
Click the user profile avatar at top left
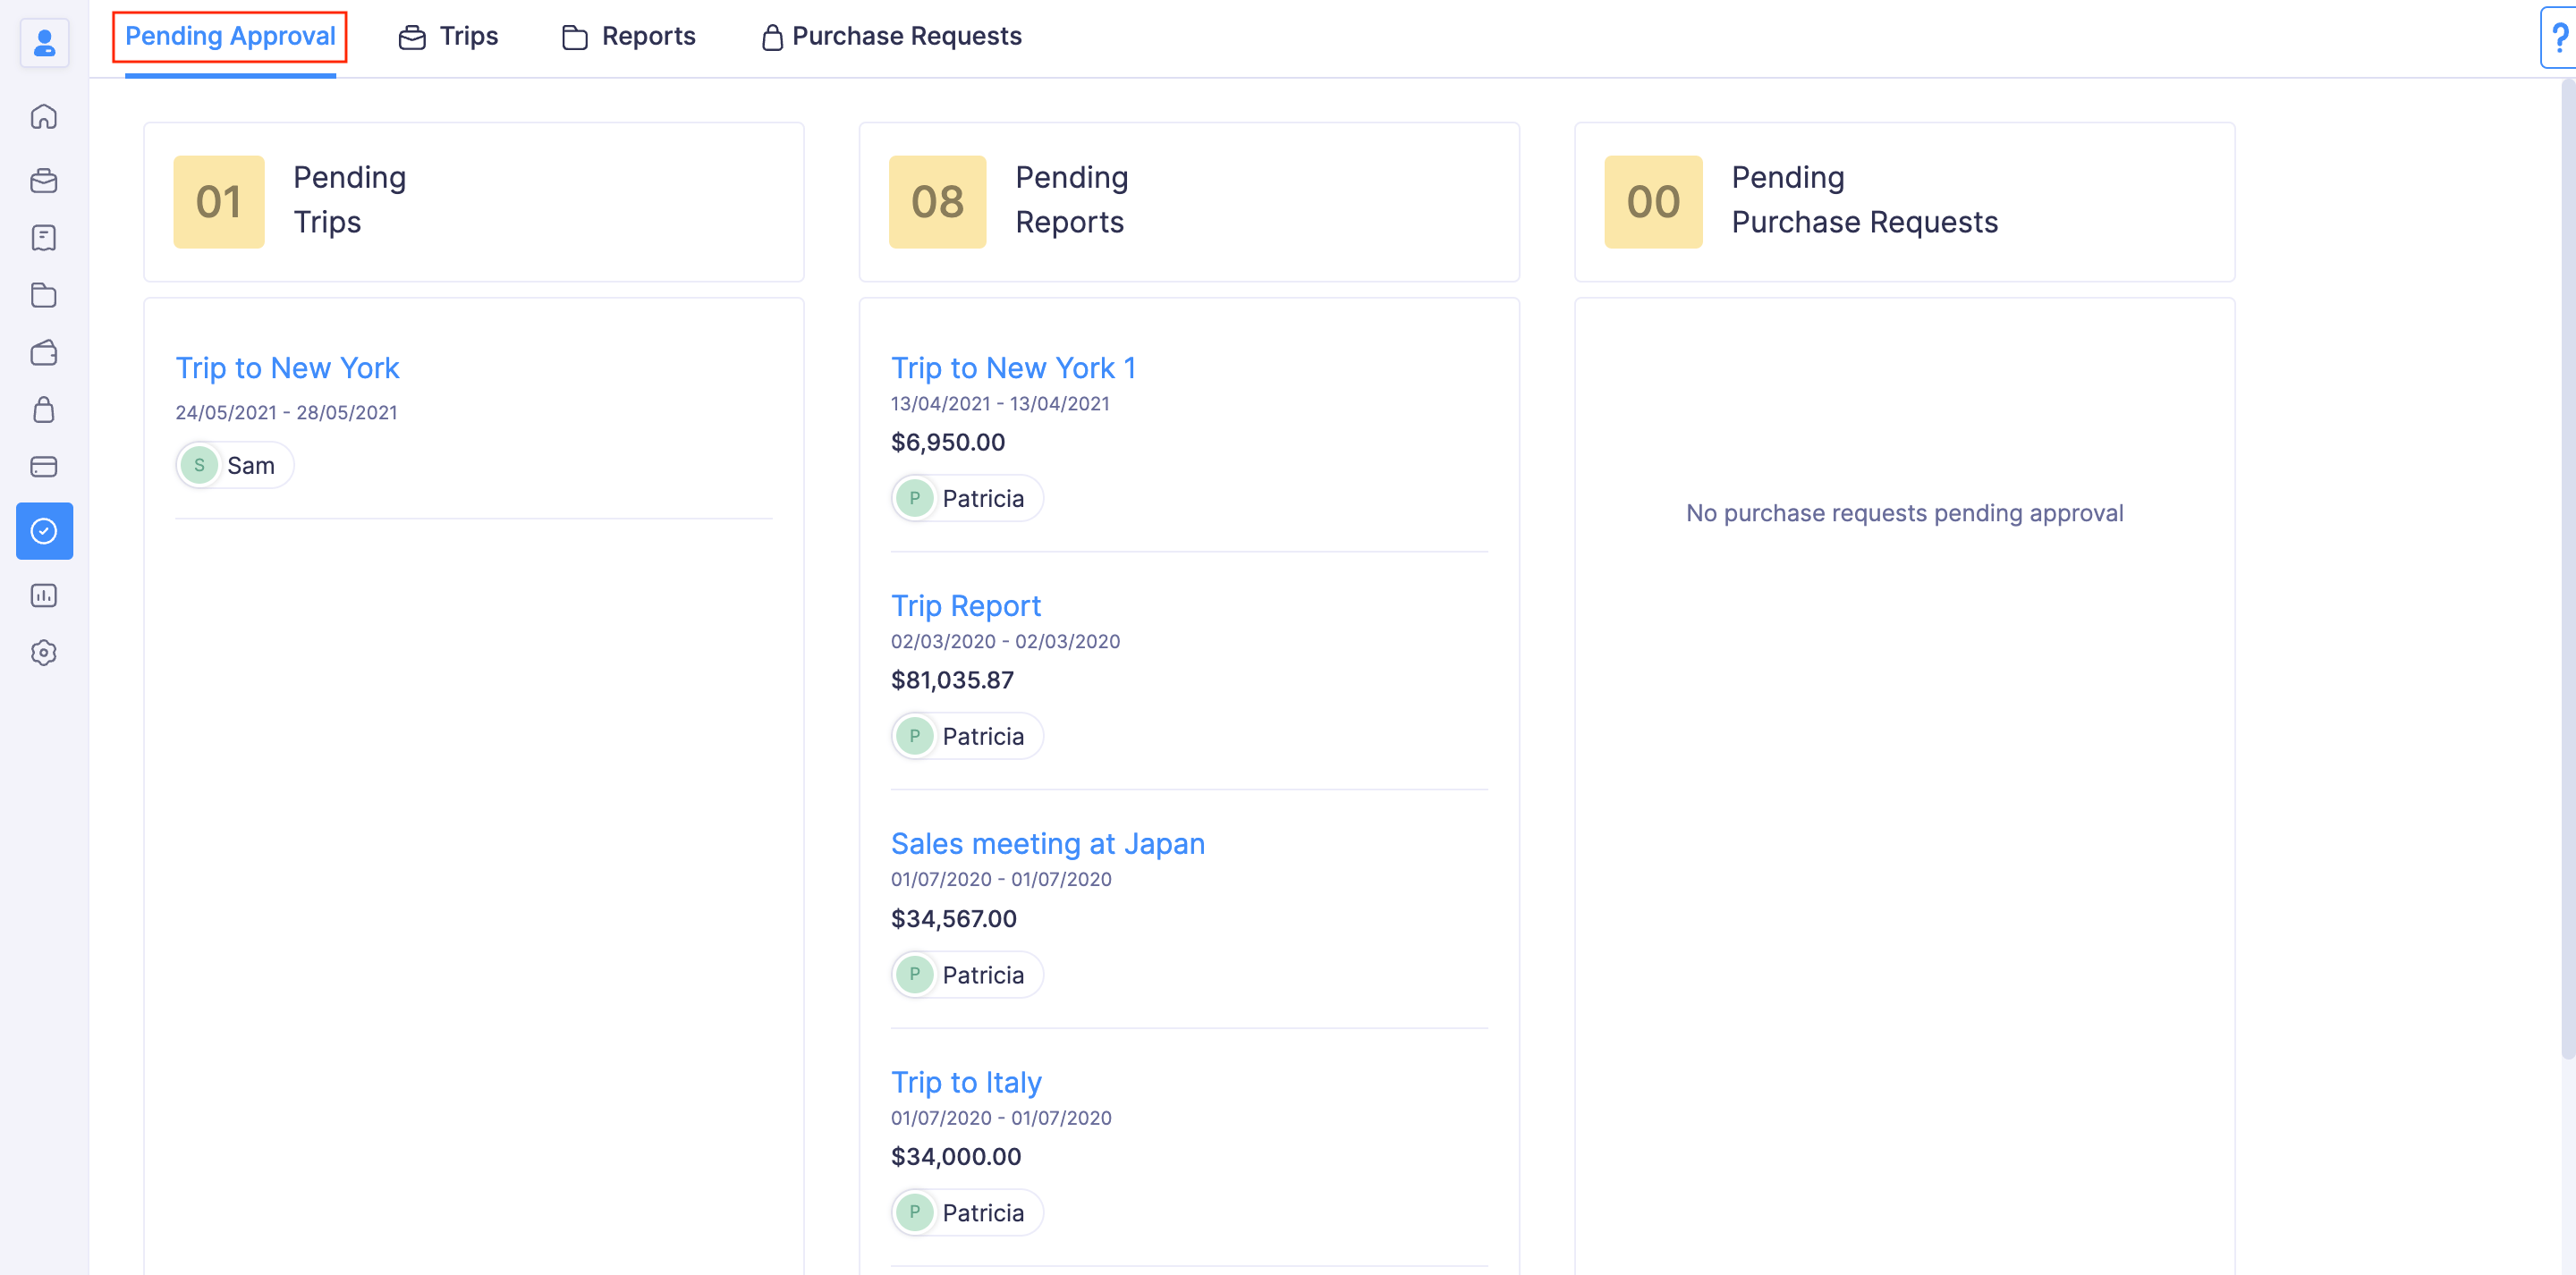tap(44, 42)
